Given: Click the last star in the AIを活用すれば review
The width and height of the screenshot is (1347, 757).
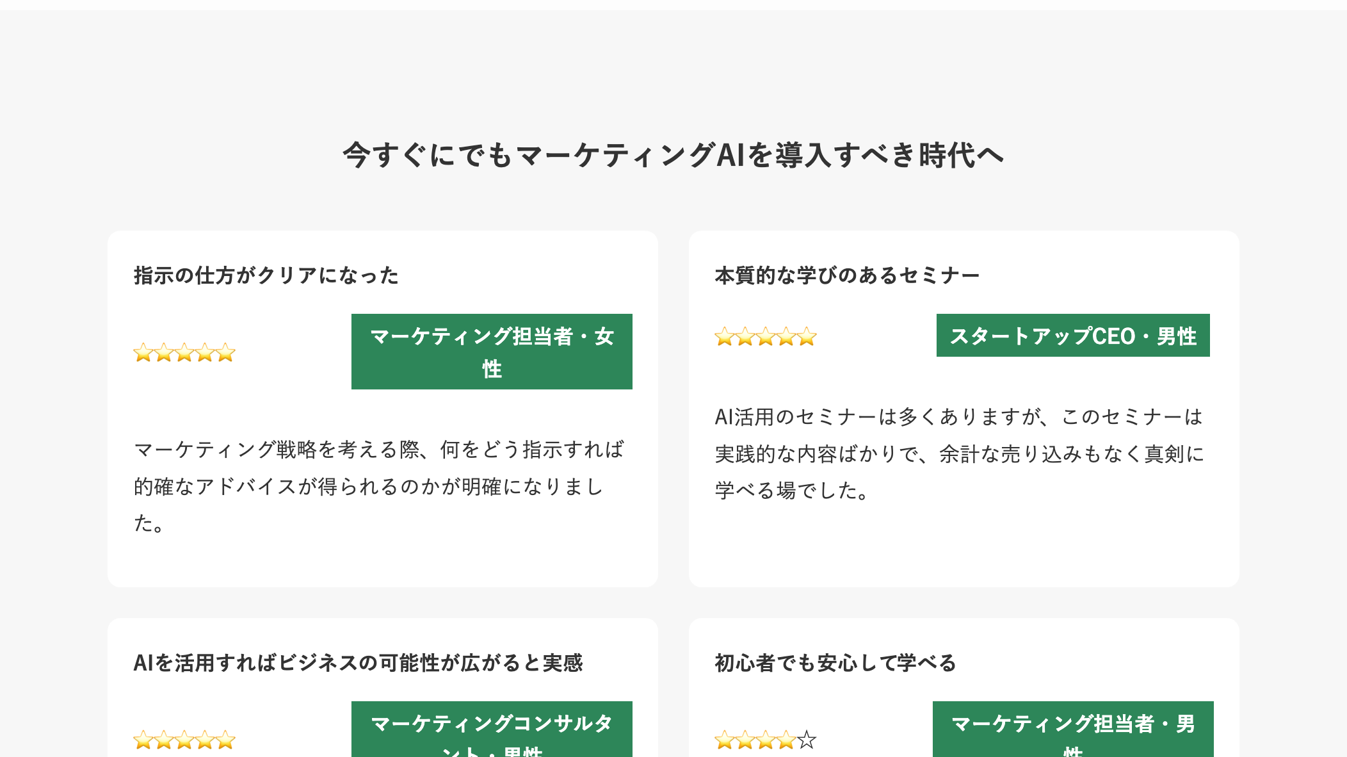Looking at the screenshot, I should (x=225, y=740).
